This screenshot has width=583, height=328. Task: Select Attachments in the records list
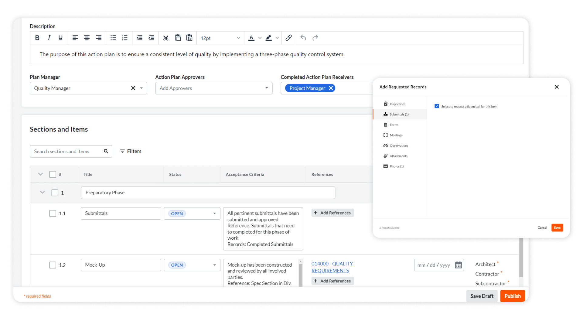400,156
